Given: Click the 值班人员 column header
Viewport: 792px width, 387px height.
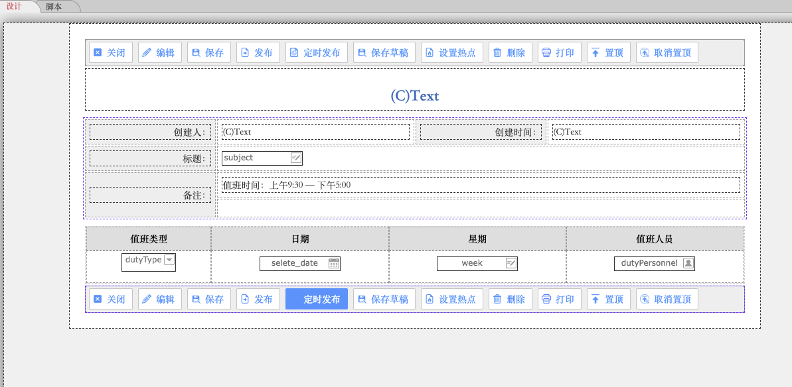Looking at the screenshot, I should (655, 239).
